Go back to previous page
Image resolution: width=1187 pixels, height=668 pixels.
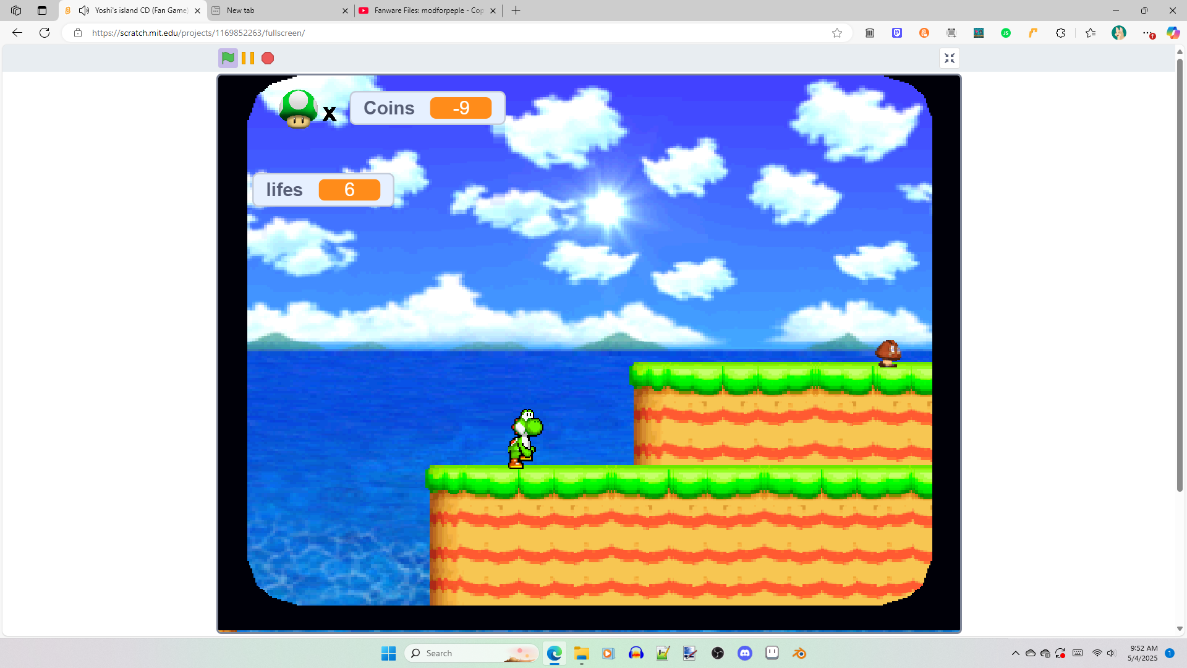tap(17, 33)
